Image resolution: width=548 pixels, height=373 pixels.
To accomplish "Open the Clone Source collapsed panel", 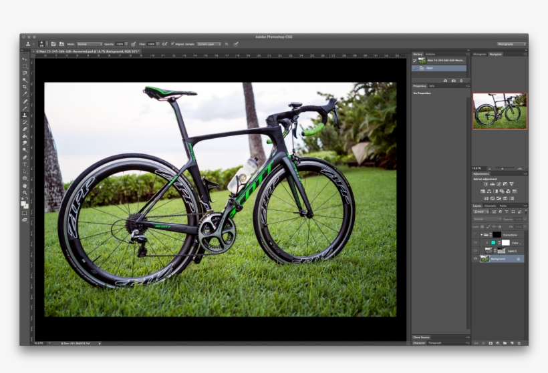I will click(421, 338).
